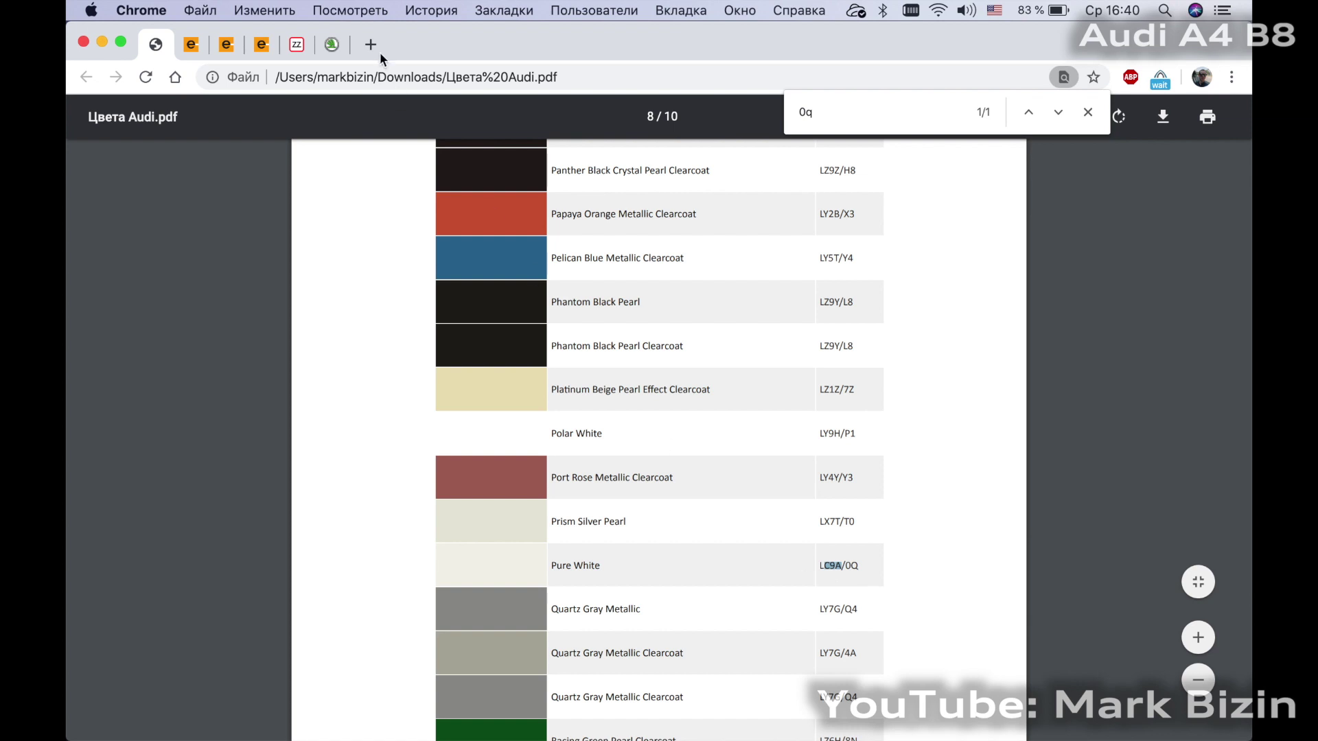Screen dimensions: 1318x741
Task: Click the 'Quartz Gray Metallic' LY7G/Q4 row name
Action: click(x=595, y=609)
